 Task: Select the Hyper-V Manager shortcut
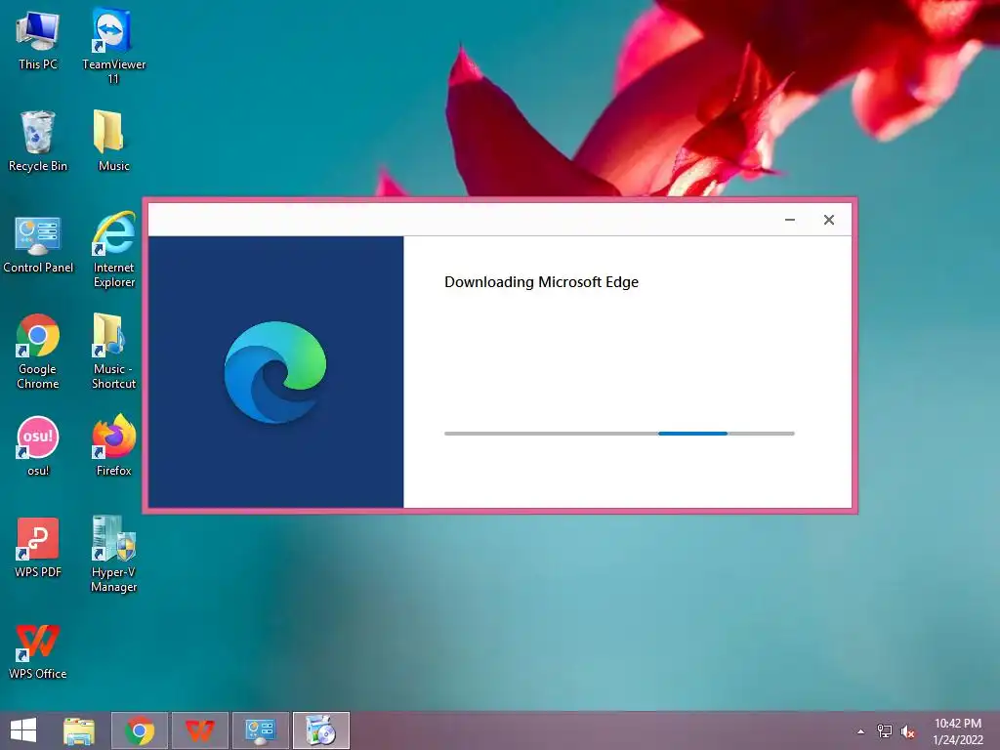click(113, 555)
